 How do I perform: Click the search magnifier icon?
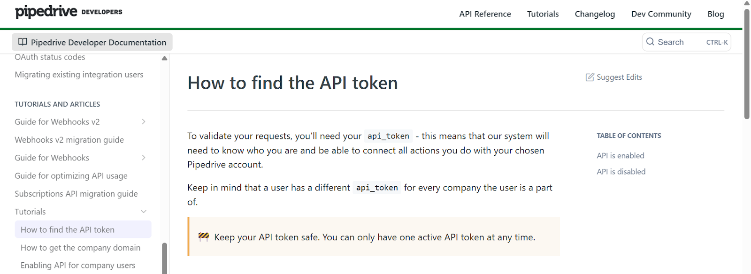point(650,42)
